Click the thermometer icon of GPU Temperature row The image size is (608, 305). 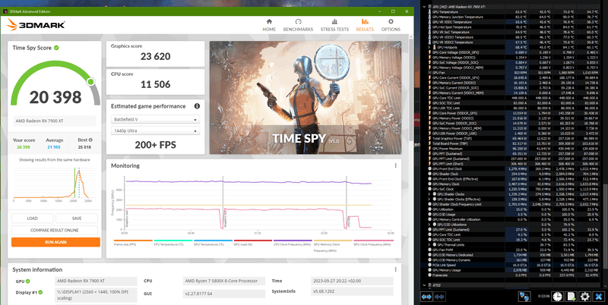[429, 12]
